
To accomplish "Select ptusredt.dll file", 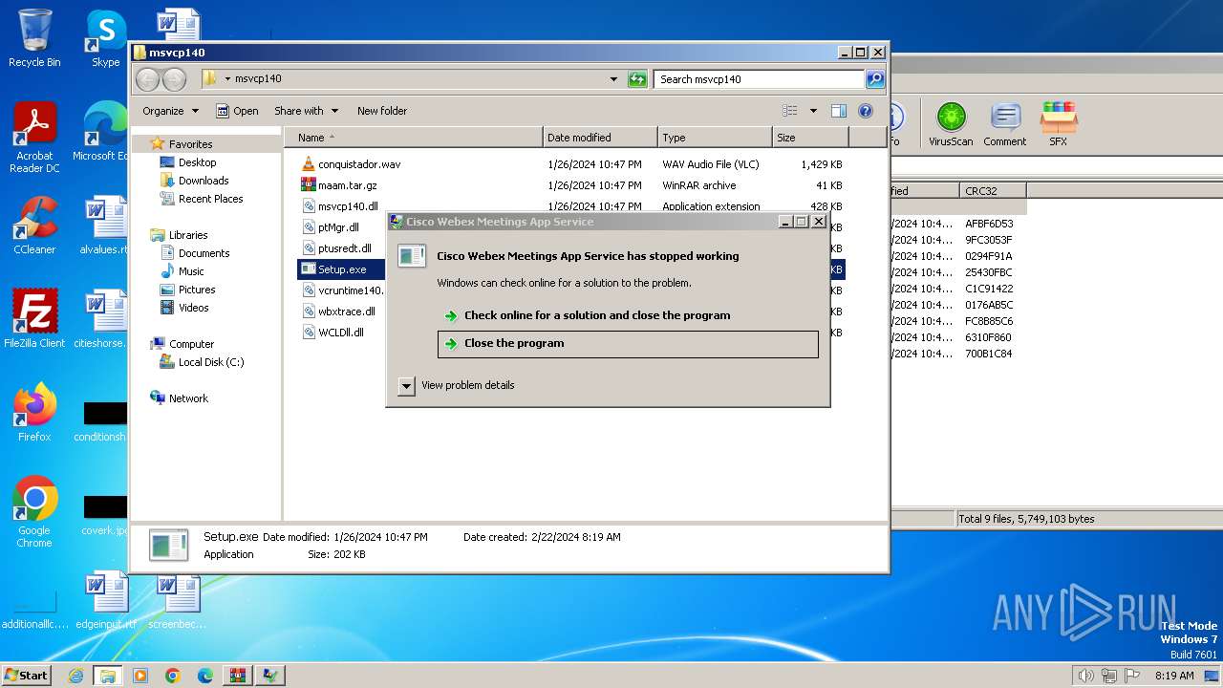I will pyautogui.click(x=344, y=248).
